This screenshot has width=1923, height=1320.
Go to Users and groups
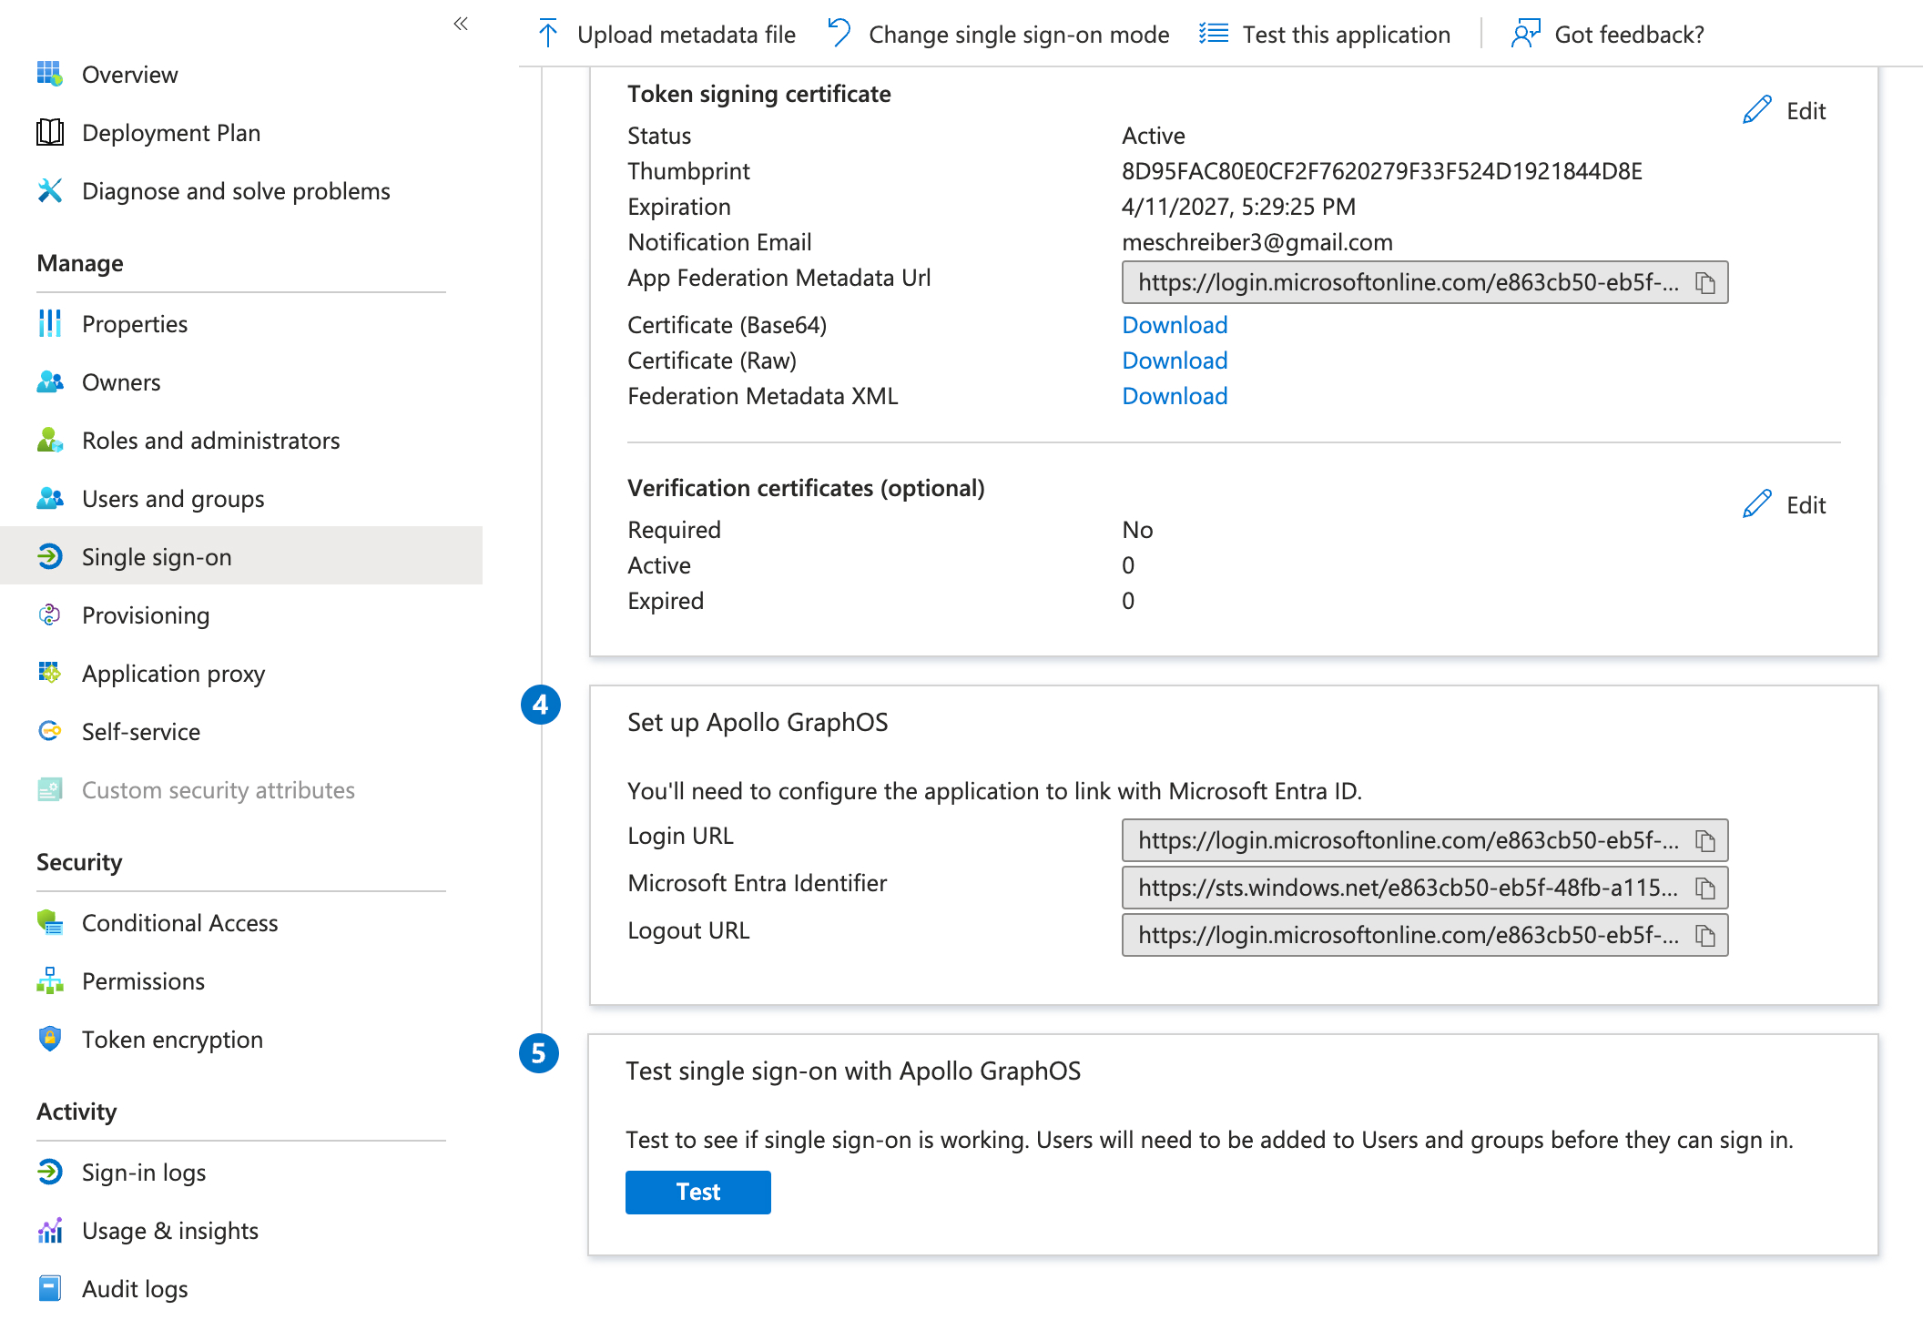[x=173, y=499]
